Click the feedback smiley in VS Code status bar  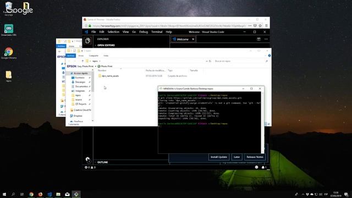[256, 167]
